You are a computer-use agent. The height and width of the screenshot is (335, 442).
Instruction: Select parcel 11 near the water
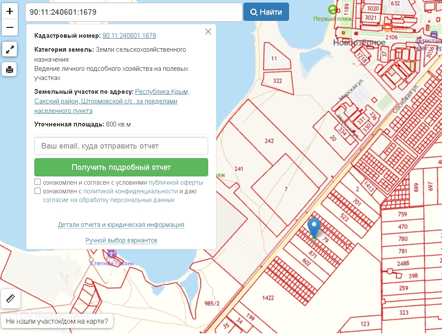[274, 59]
